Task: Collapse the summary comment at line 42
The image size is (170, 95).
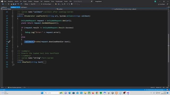Action: (12, 51)
